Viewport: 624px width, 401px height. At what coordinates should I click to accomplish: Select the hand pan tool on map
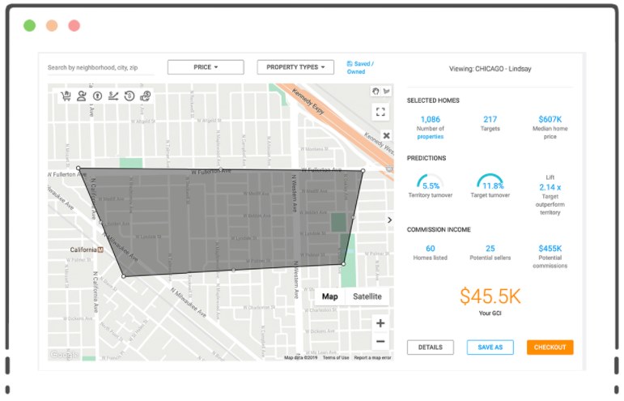(x=376, y=92)
